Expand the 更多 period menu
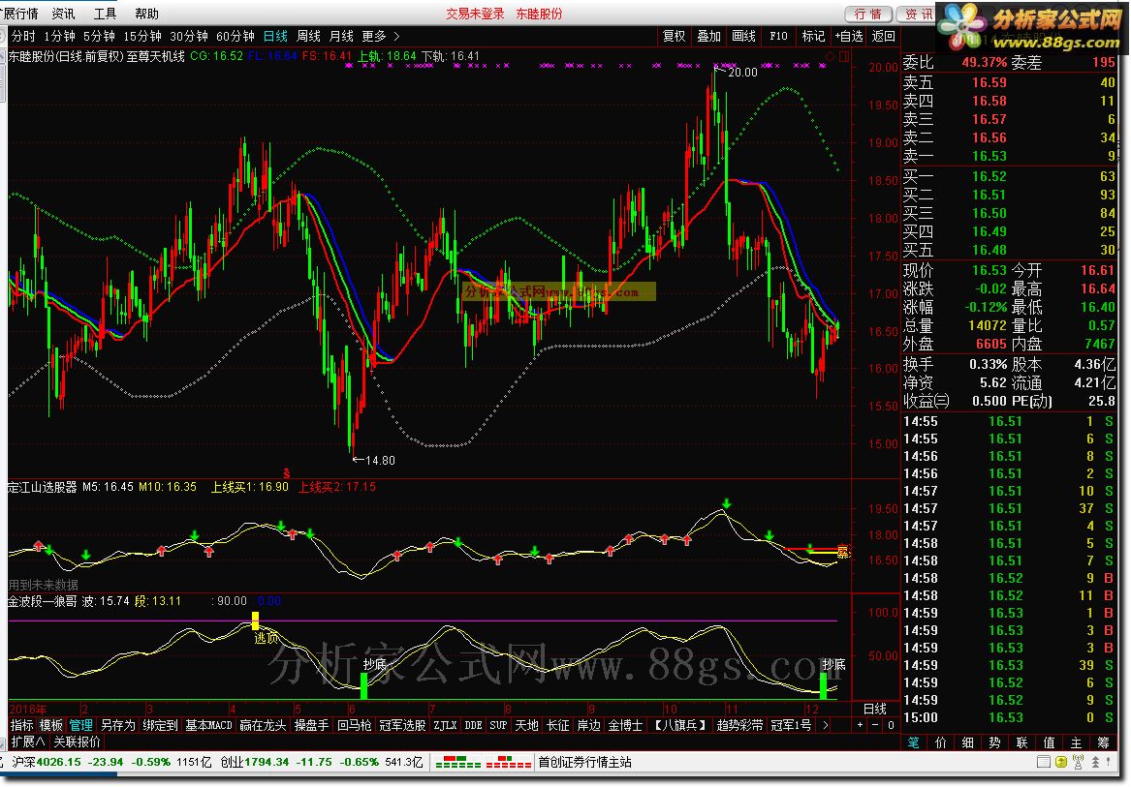 coord(380,36)
